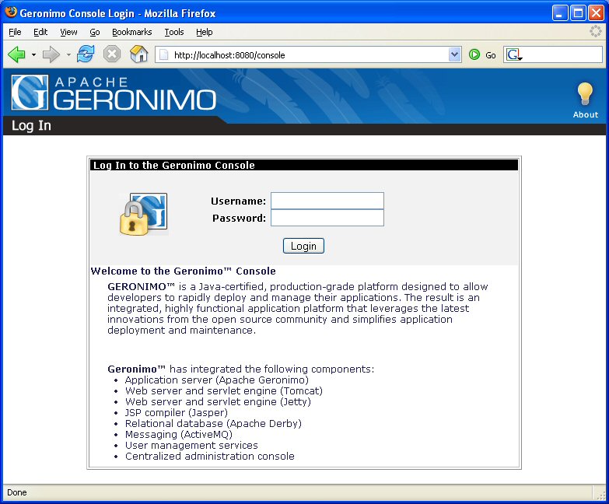Click the Login button
The width and height of the screenshot is (609, 504).
tap(303, 246)
